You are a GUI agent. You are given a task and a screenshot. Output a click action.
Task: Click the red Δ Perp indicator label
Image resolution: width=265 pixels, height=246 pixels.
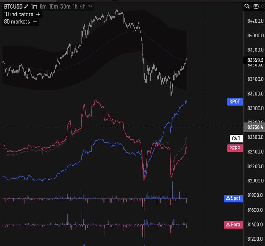pos(233,225)
